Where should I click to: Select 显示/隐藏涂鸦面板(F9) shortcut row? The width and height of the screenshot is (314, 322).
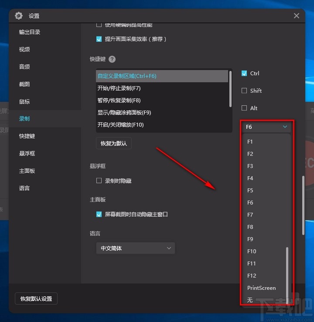pos(162,113)
